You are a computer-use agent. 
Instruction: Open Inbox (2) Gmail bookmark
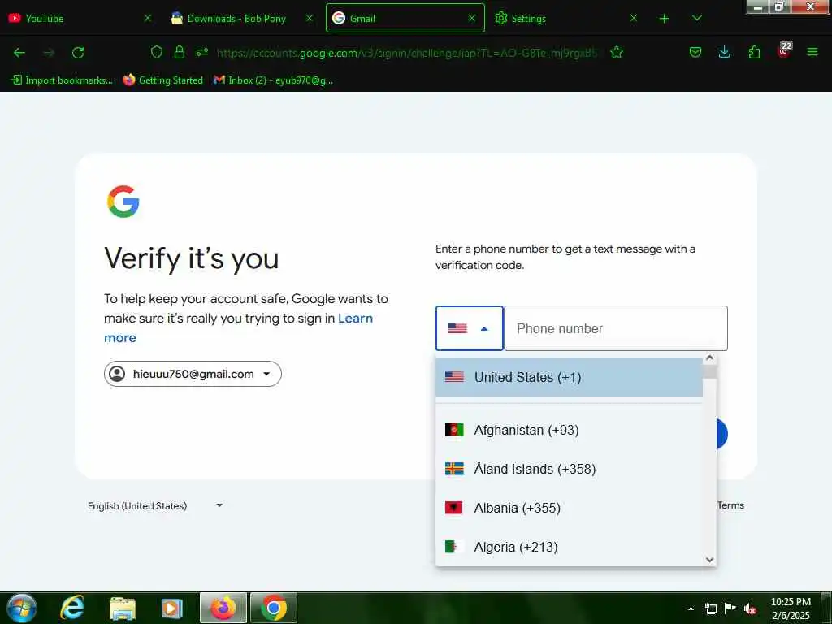[273, 80]
